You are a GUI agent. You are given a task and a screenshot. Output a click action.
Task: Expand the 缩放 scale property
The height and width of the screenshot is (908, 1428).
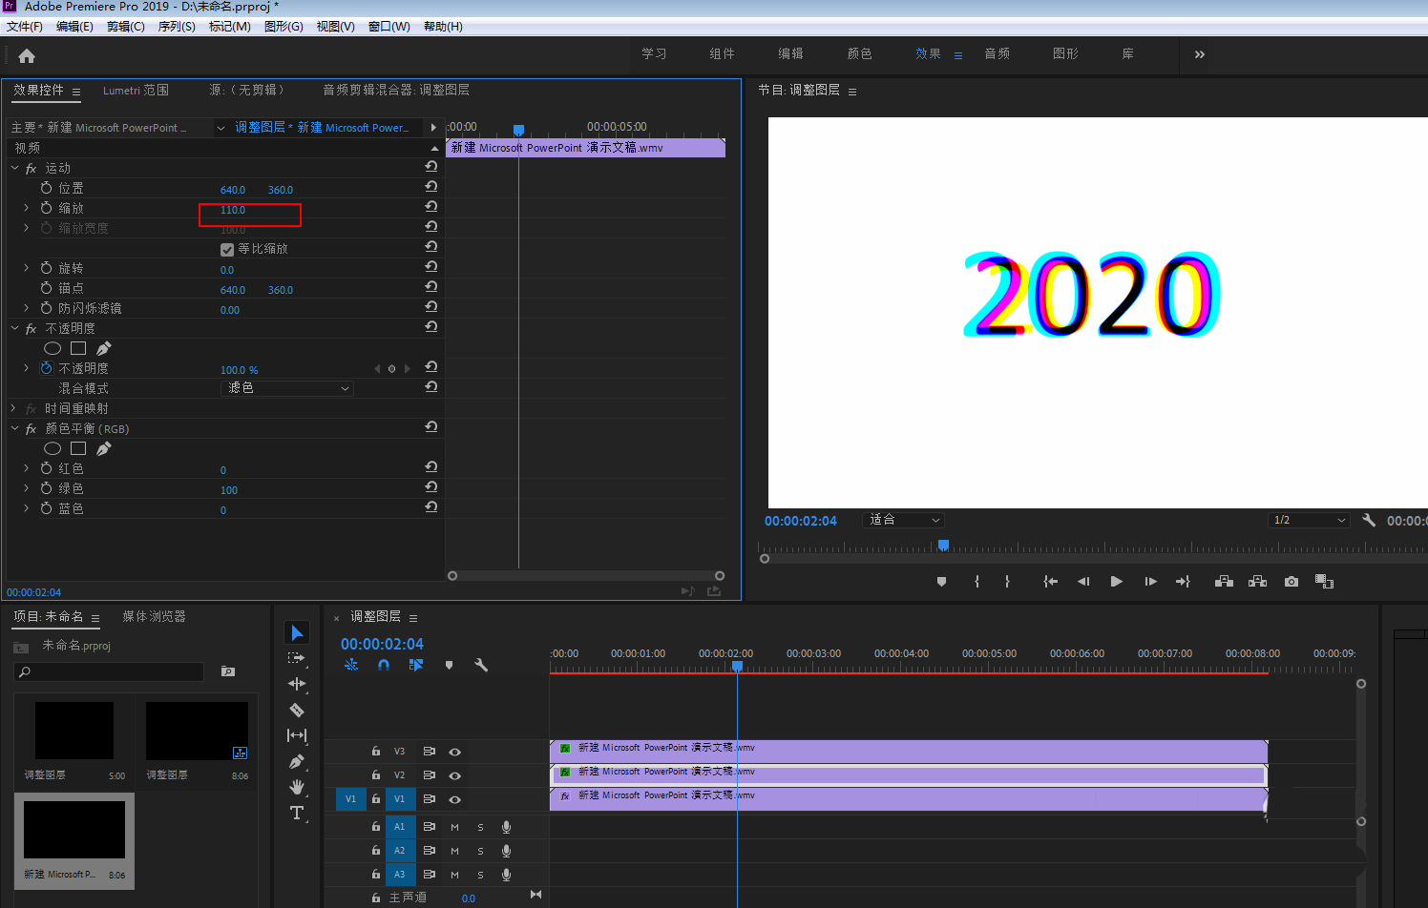click(x=27, y=208)
